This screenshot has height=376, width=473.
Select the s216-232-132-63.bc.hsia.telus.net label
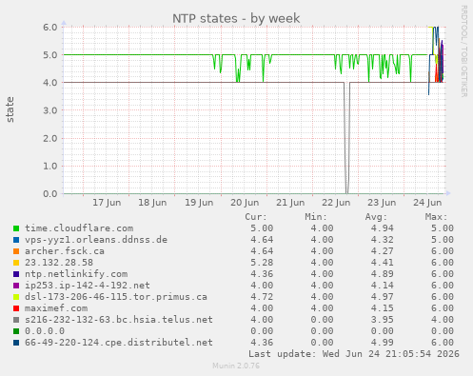[119, 320]
